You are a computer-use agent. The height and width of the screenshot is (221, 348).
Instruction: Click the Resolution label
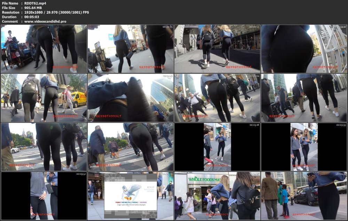coord(11,13)
